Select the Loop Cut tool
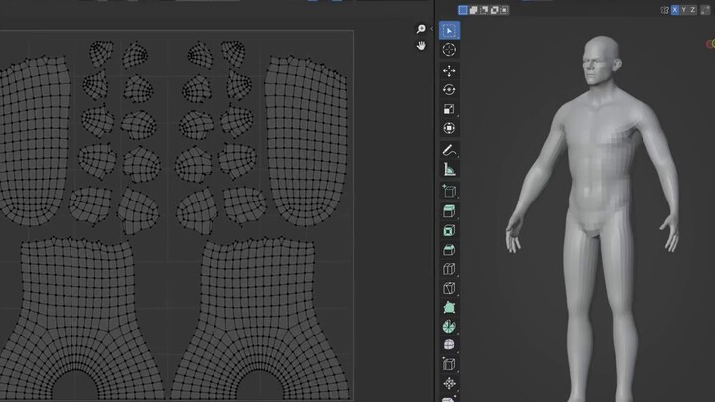The height and width of the screenshot is (402, 715). [x=449, y=269]
